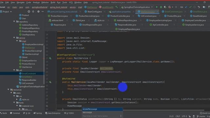Open the Build tool window
Screen dimensions: 210x118
pyautogui.click(x=4, y=113)
